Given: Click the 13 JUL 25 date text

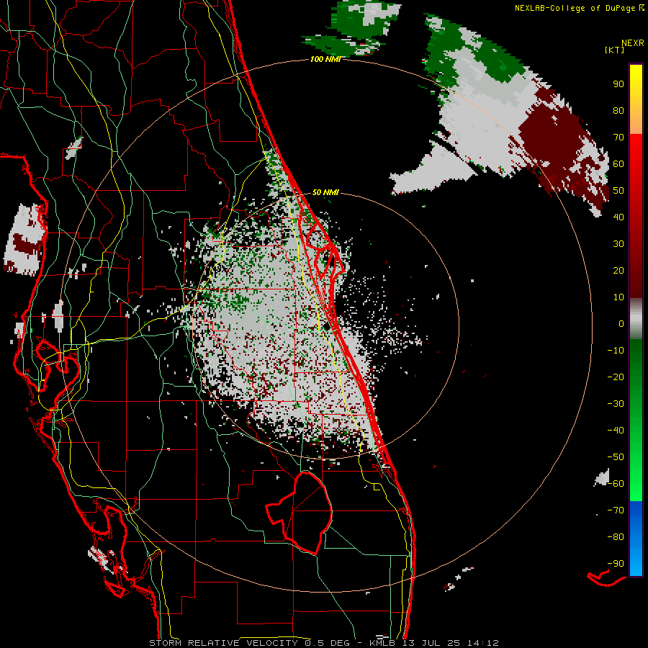Looking at the screenshot, I should (431, 643).
